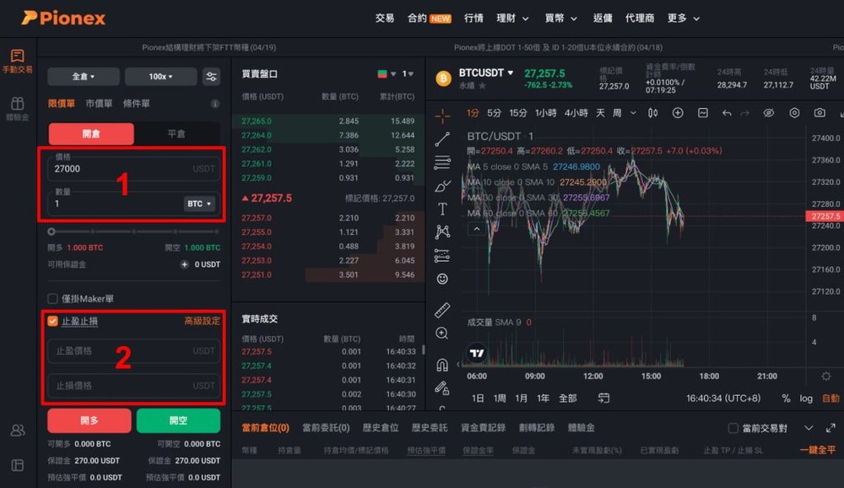Enable Maker-only order checkbox
This screenshot has width=844, height=488.
point(52,298)
